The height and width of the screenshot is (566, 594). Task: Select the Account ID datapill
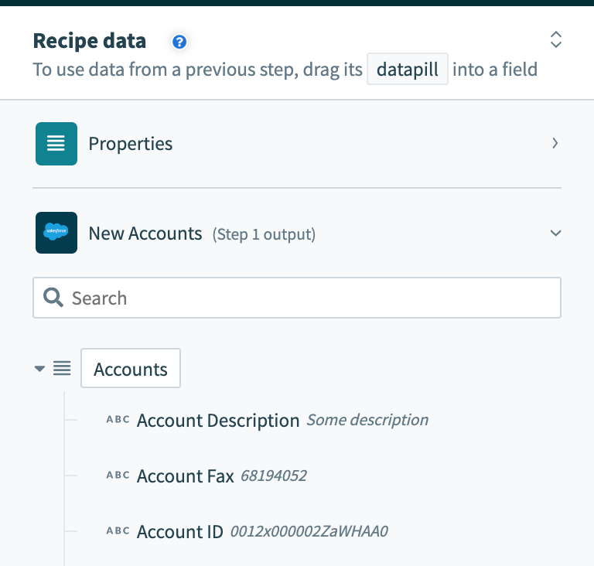tap(180, 531)
